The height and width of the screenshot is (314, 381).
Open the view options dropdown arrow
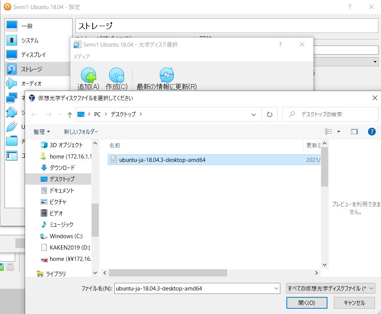pyautogui.click(x=338, y=132)
